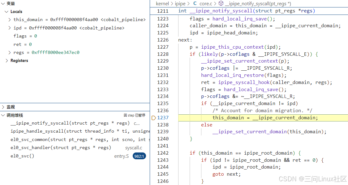Click the next: label on line 1226

point(185,40)
